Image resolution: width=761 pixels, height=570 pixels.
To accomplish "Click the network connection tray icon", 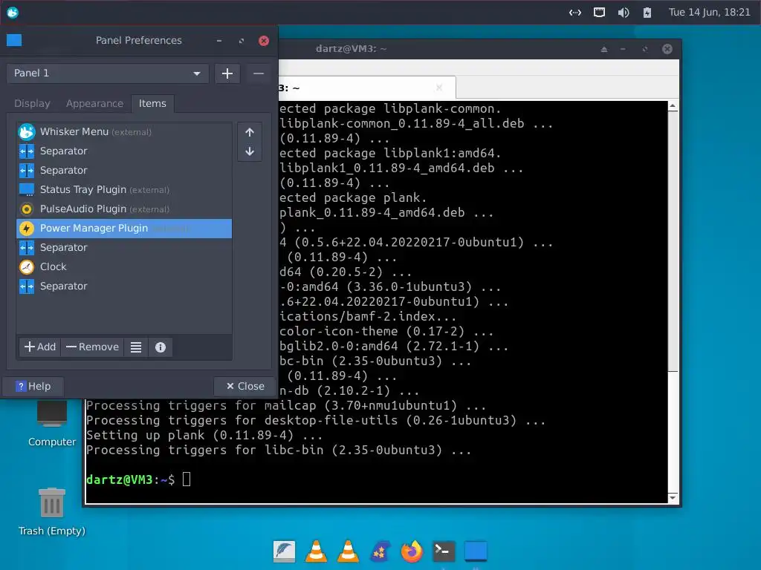I will 575,13.
